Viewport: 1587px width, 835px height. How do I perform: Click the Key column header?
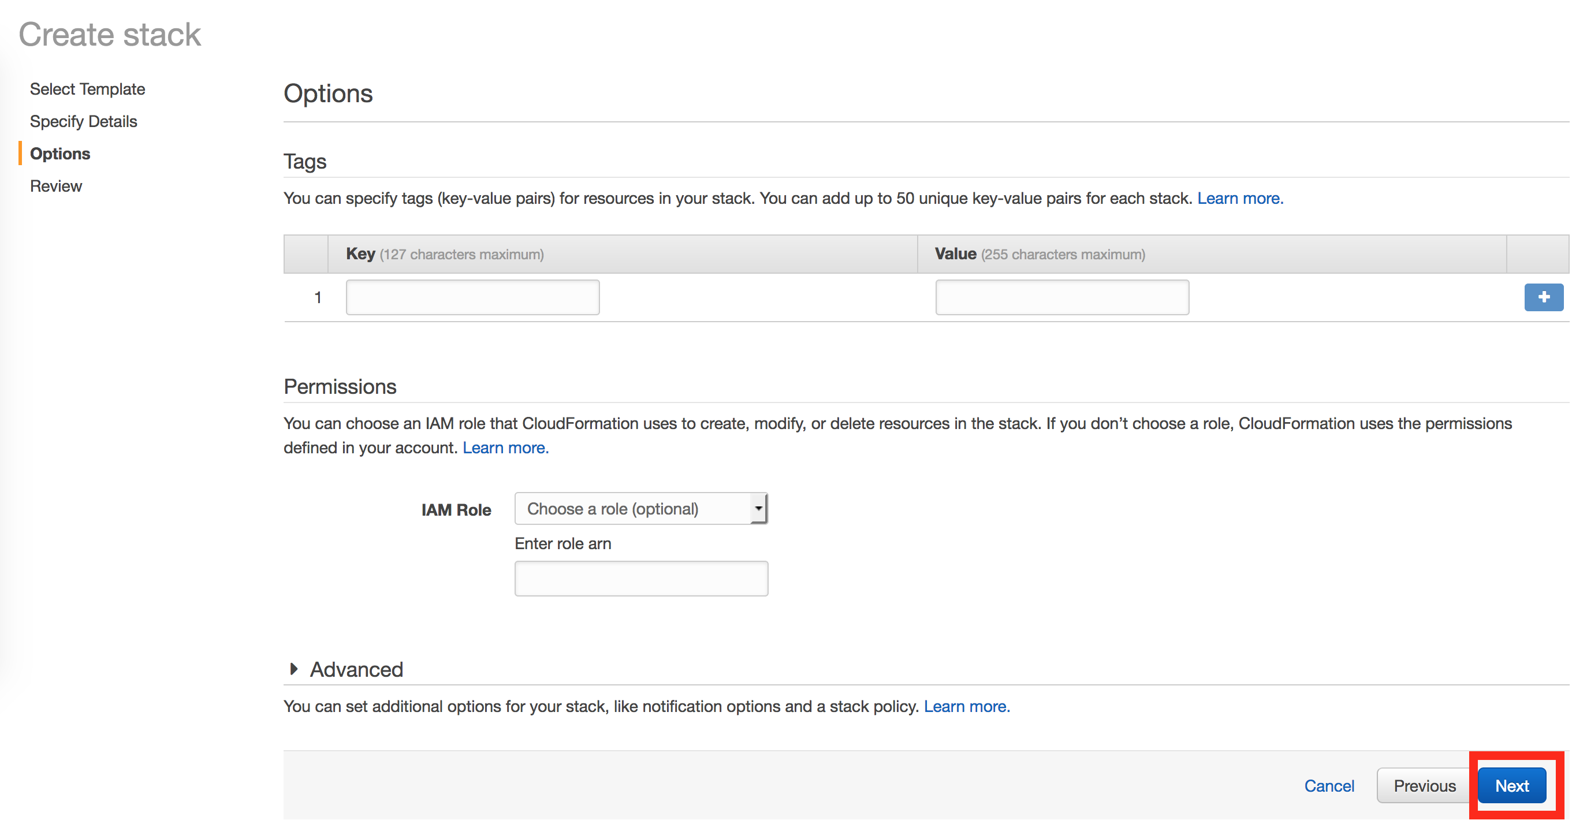point(360,254)
